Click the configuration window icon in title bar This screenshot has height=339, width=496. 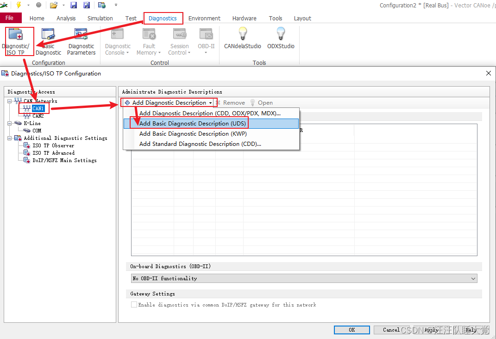[101, 5]
